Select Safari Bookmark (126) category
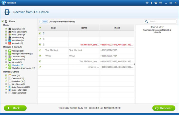The height and width of the screenshot is (115, 179). tap(21, 87)
